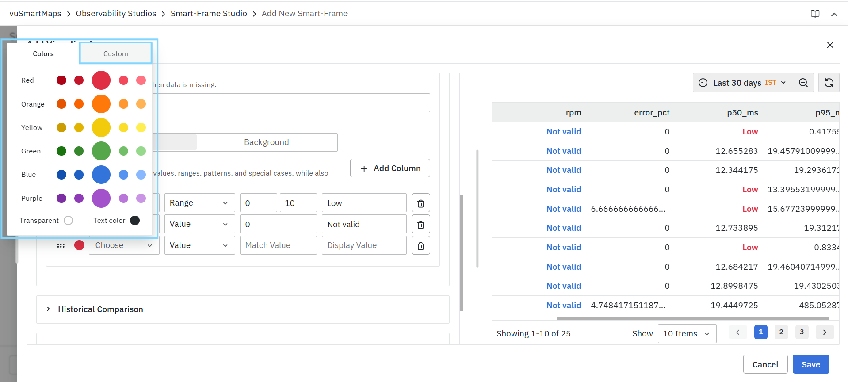Pick the large center purple swatch
Image resolution: width=848 pixels, height=382 pixels.
pos(101,198)
